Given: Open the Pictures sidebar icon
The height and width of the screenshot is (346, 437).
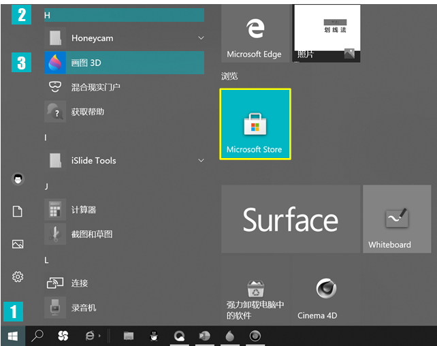Looking at the screenshot, I should click(x=18, y=245).
